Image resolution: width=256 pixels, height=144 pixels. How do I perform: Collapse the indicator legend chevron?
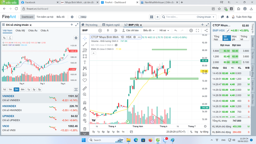pyautogui.click(x=94, y=53)
